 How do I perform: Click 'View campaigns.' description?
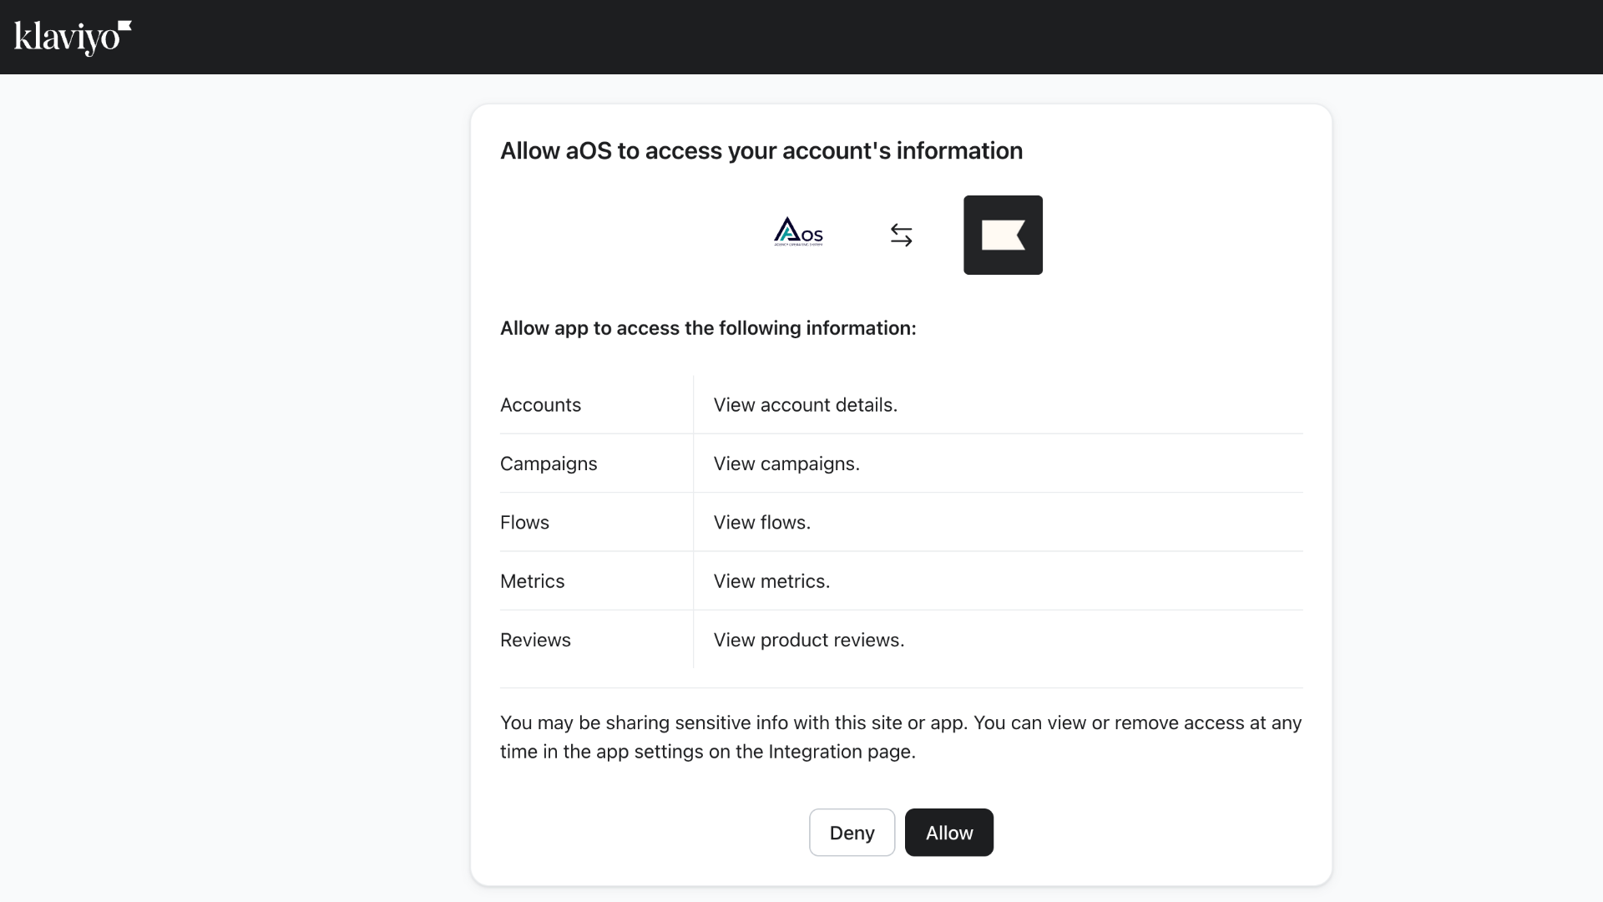786,464
